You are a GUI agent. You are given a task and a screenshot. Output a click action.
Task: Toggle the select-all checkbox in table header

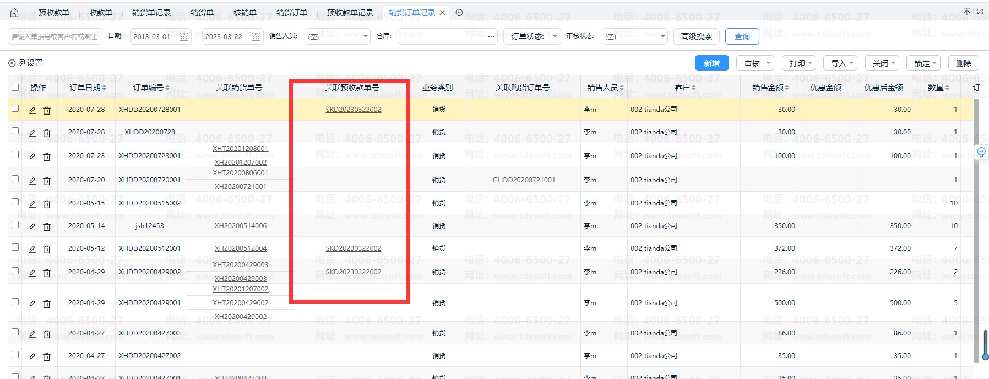[15, 87]
